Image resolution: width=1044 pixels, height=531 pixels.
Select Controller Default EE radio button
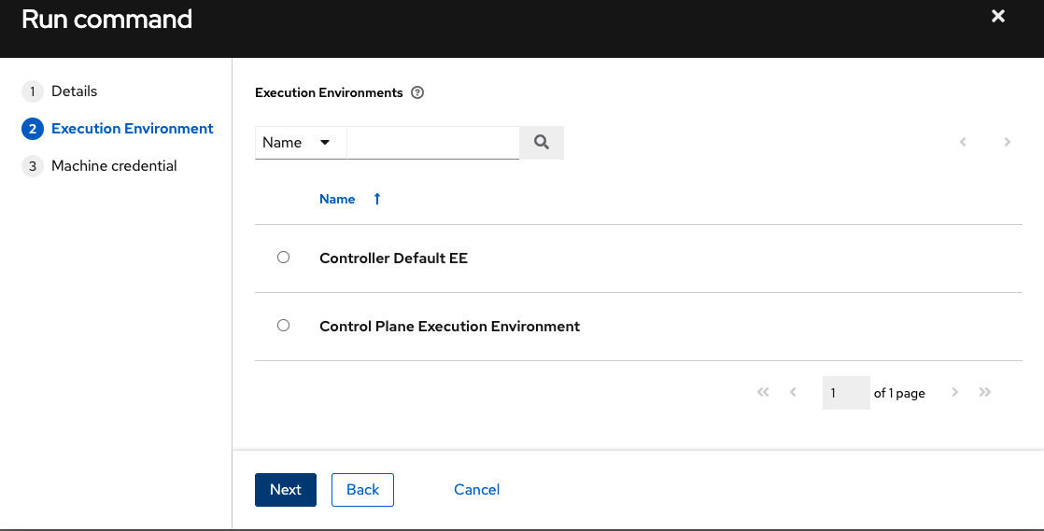[284, 258]
